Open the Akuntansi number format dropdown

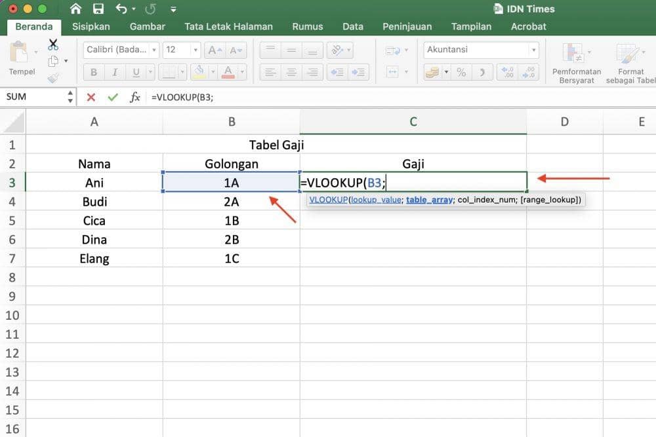[534, 50]
